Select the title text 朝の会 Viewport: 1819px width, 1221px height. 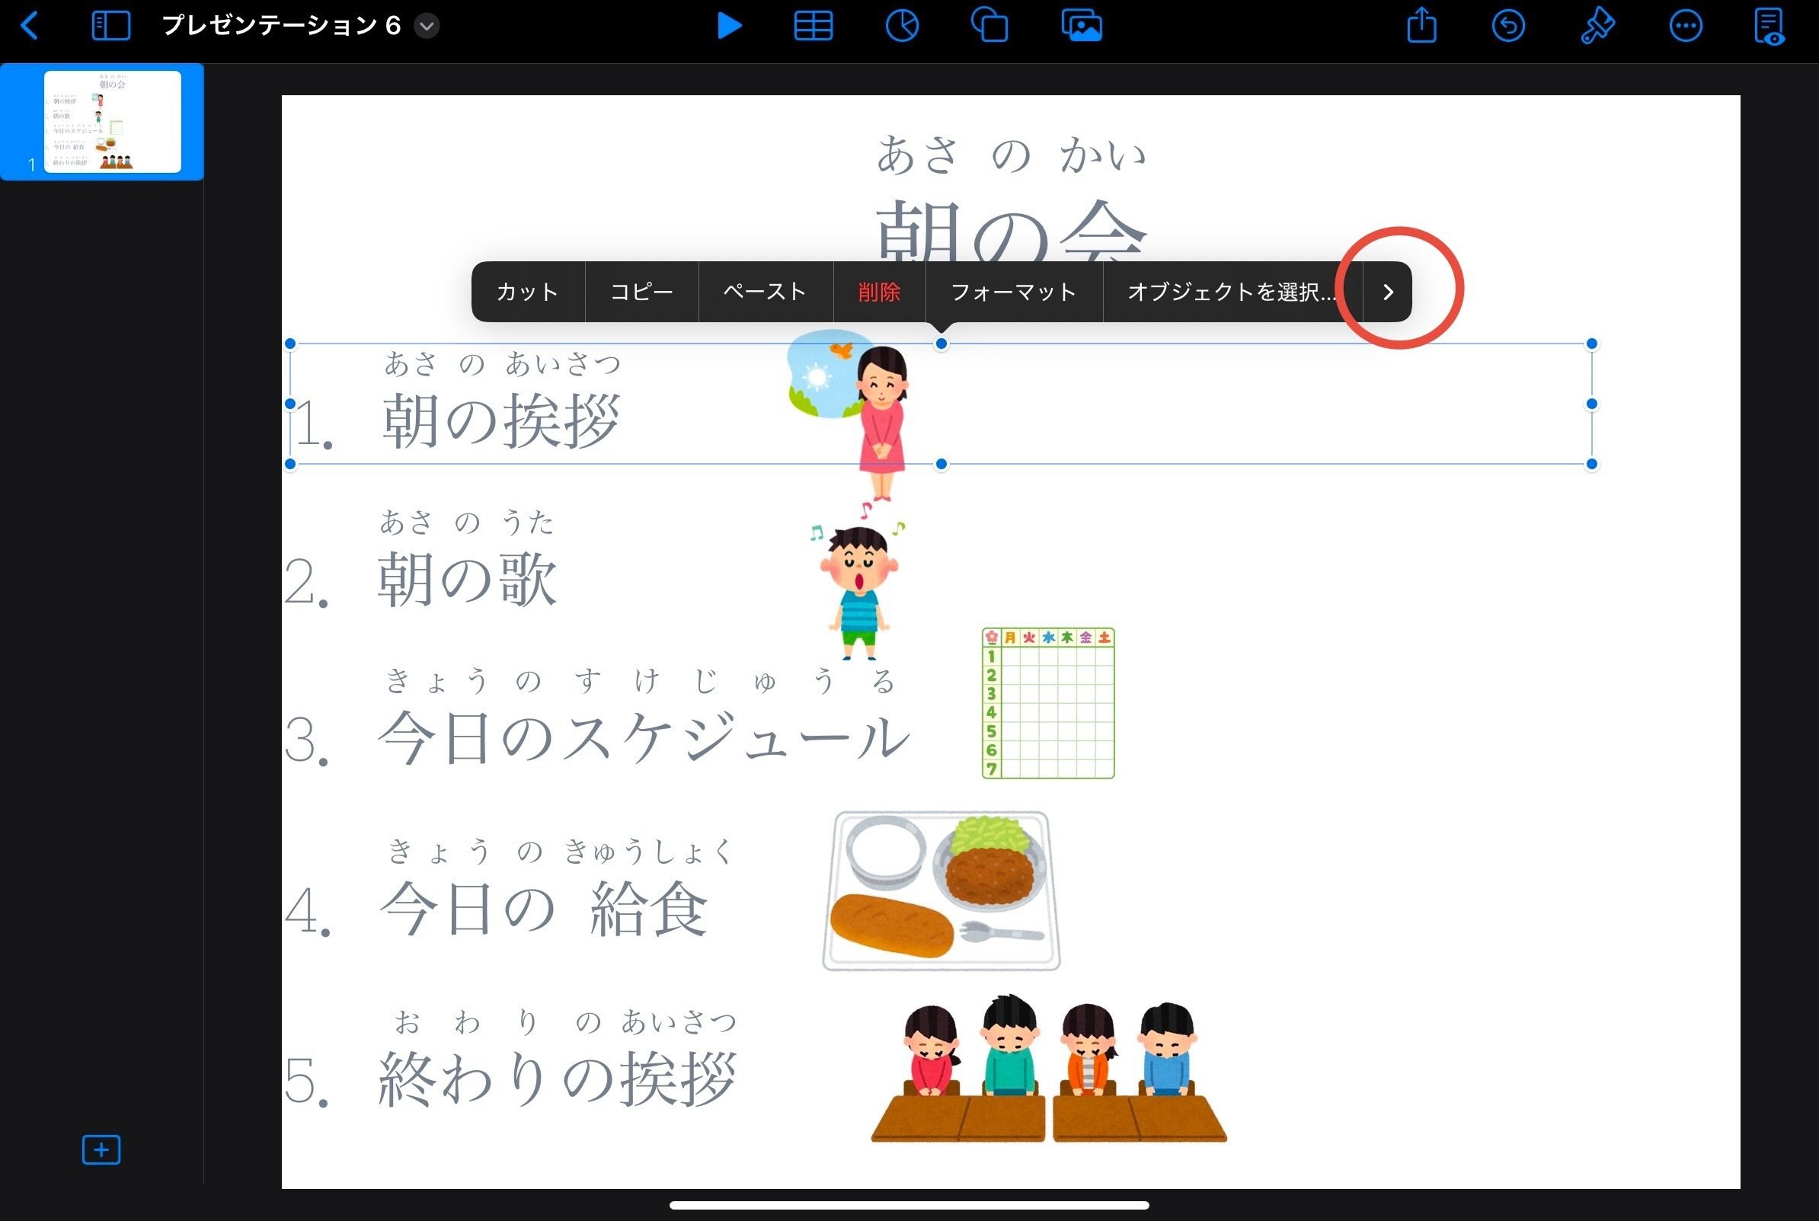tap(1011, 230)
